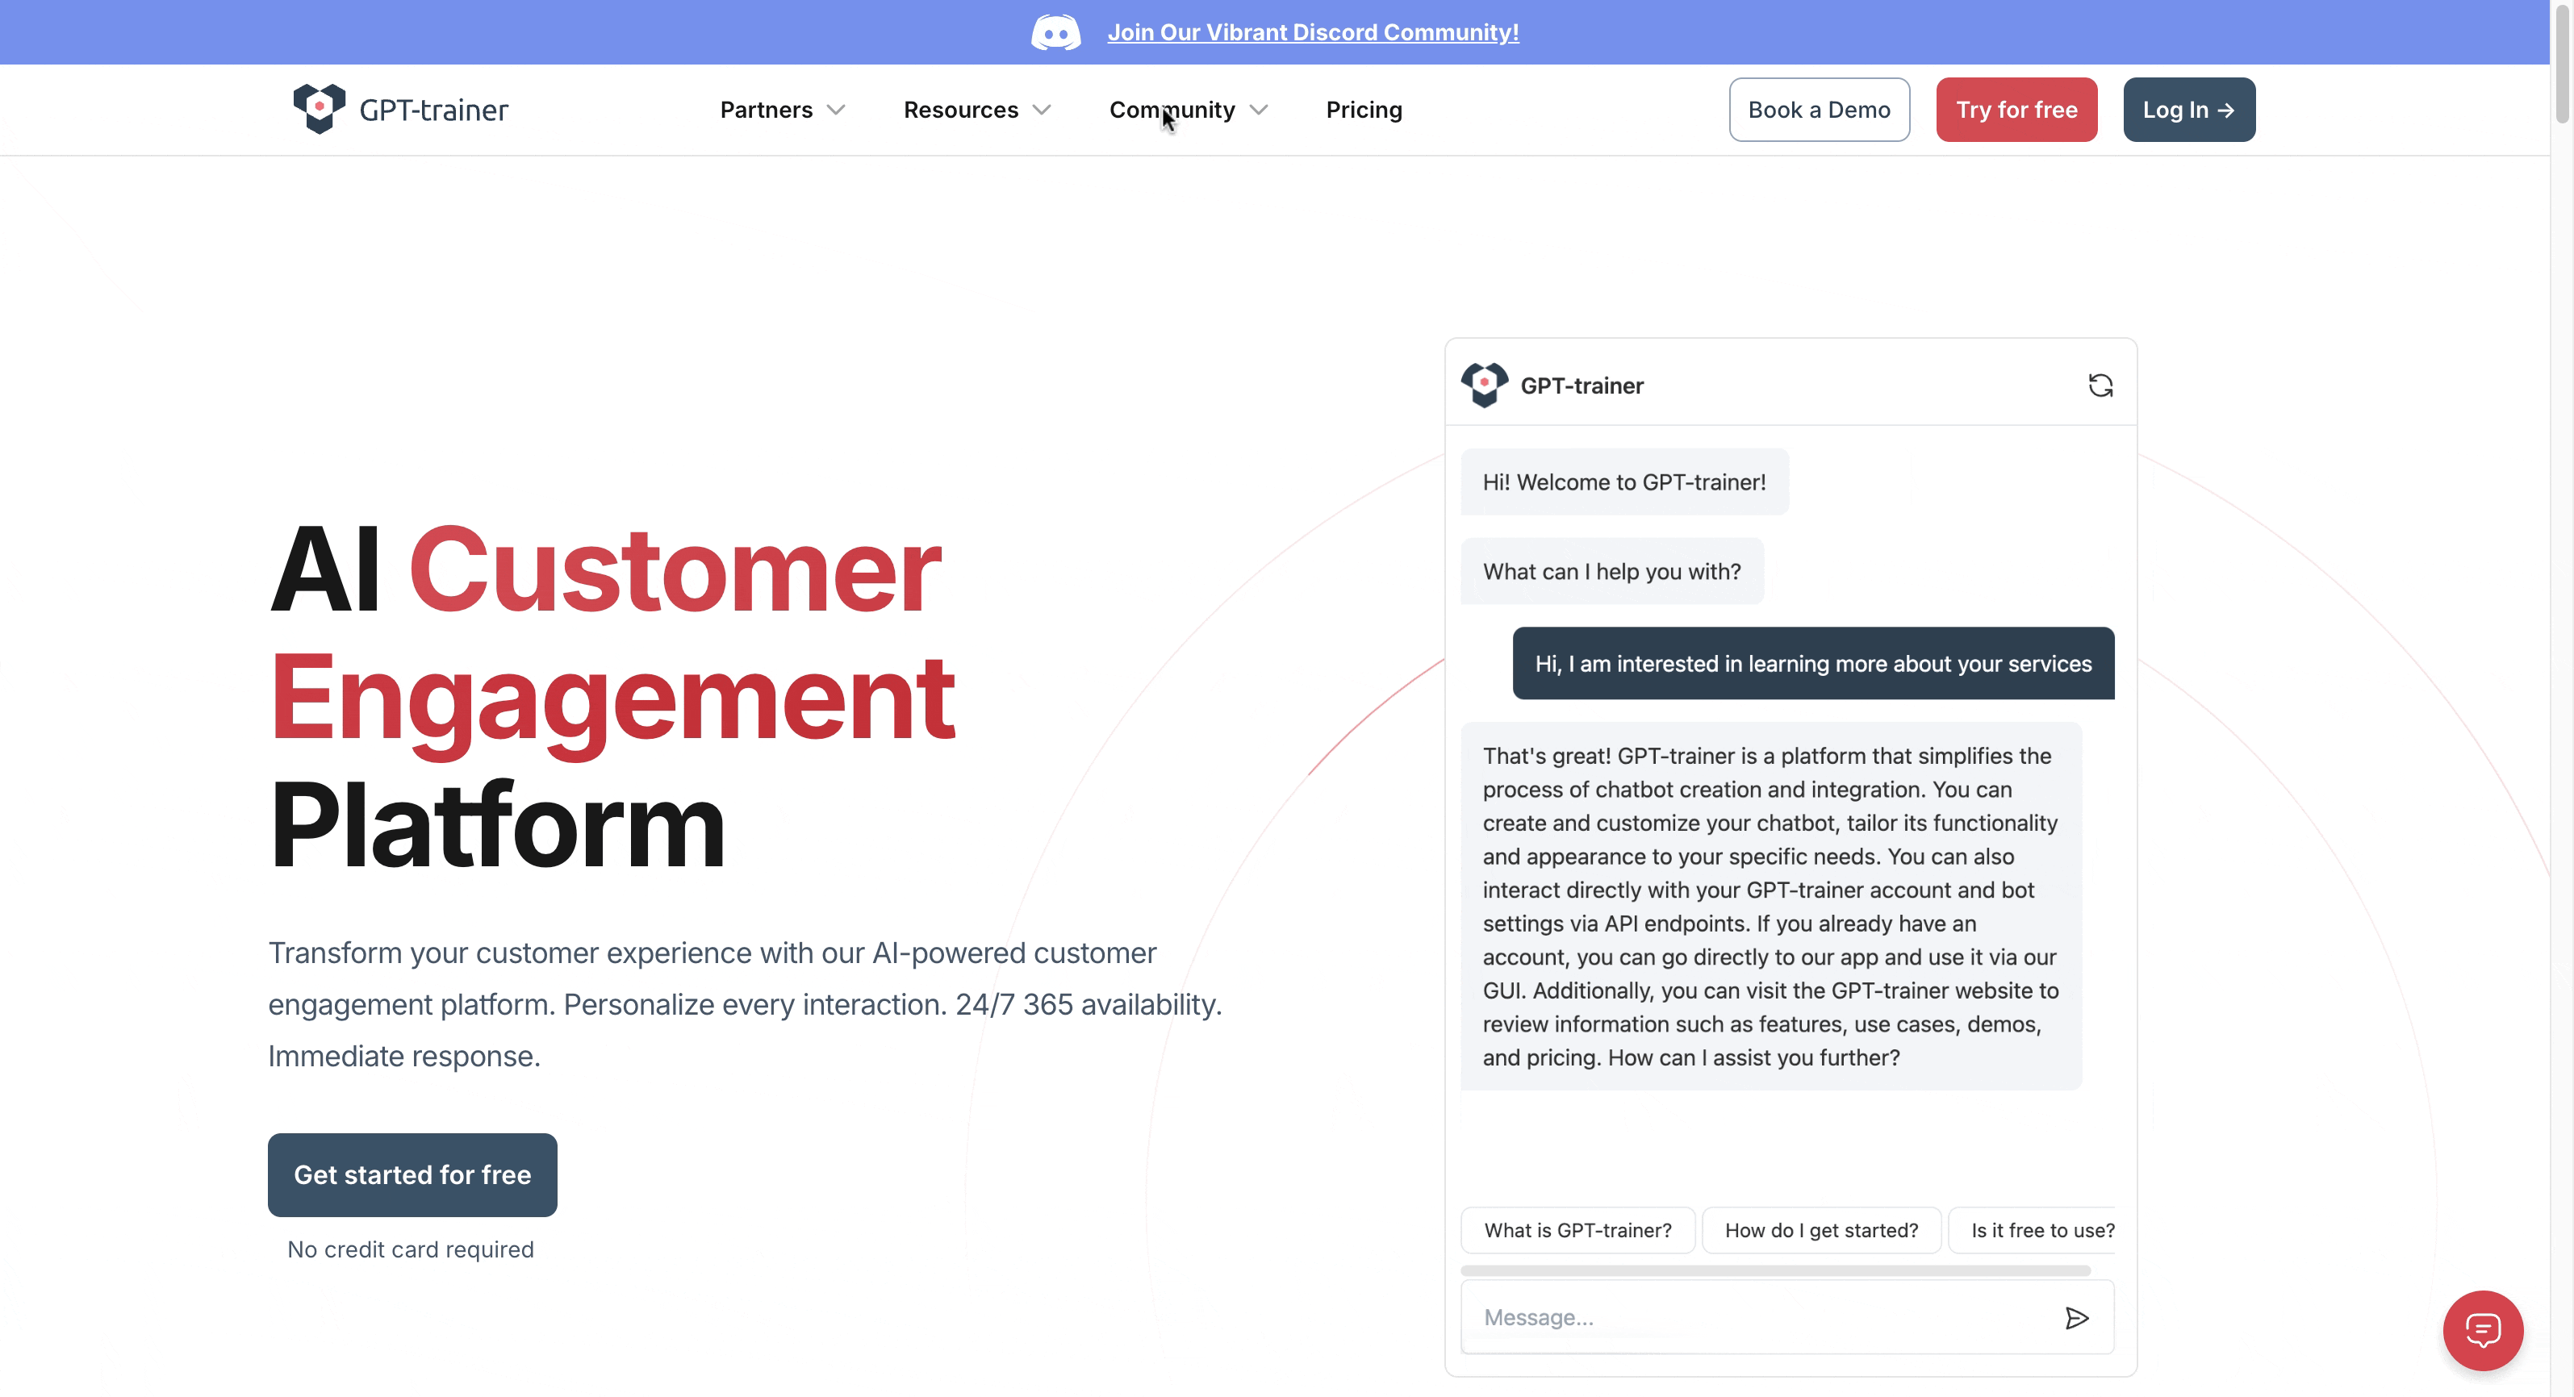This screenshot has height=1397, width=2574.
Task: Click the GPT-trainer wordmark in navbar
Action: (x=433, y=110)
